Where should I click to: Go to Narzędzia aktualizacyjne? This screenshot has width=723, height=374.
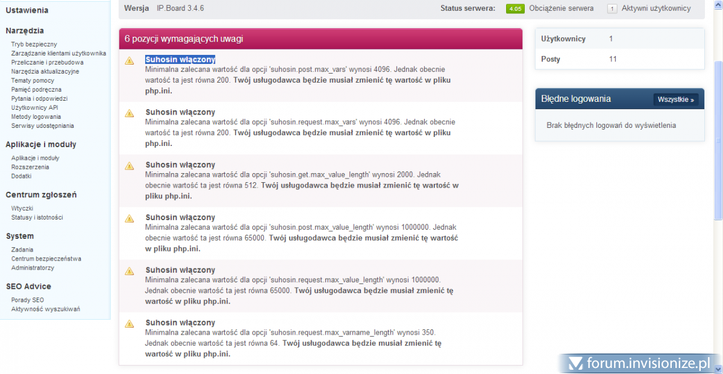click(x=45, y=71)
